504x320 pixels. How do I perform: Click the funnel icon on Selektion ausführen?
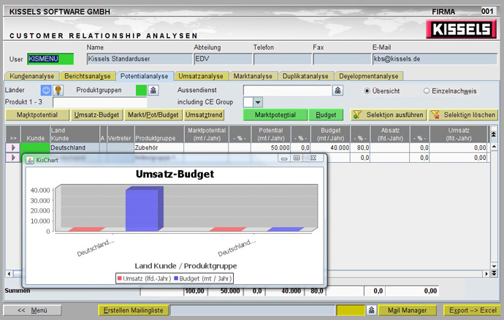[356, 115]
